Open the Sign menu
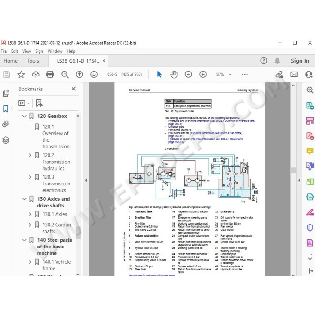 pos(39,51)
